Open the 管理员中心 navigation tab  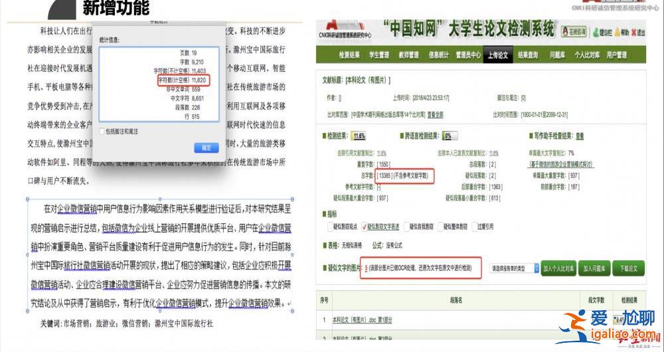(468, 55)
